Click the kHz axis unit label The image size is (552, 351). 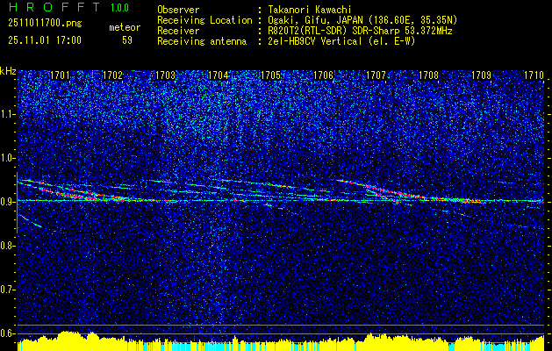pos(8,71)
